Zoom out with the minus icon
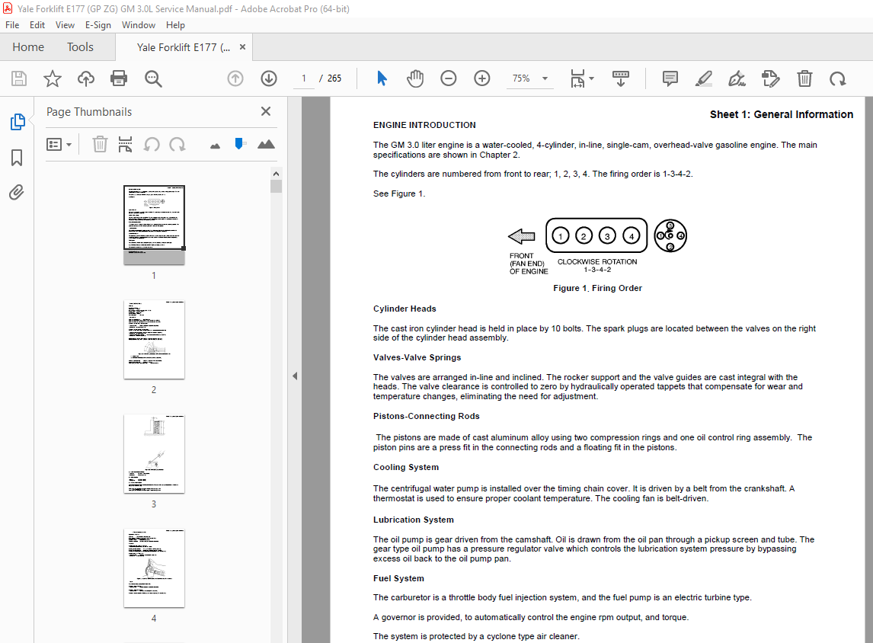The height and width of the screenshot is (643, 873). (x=448, y=78)
